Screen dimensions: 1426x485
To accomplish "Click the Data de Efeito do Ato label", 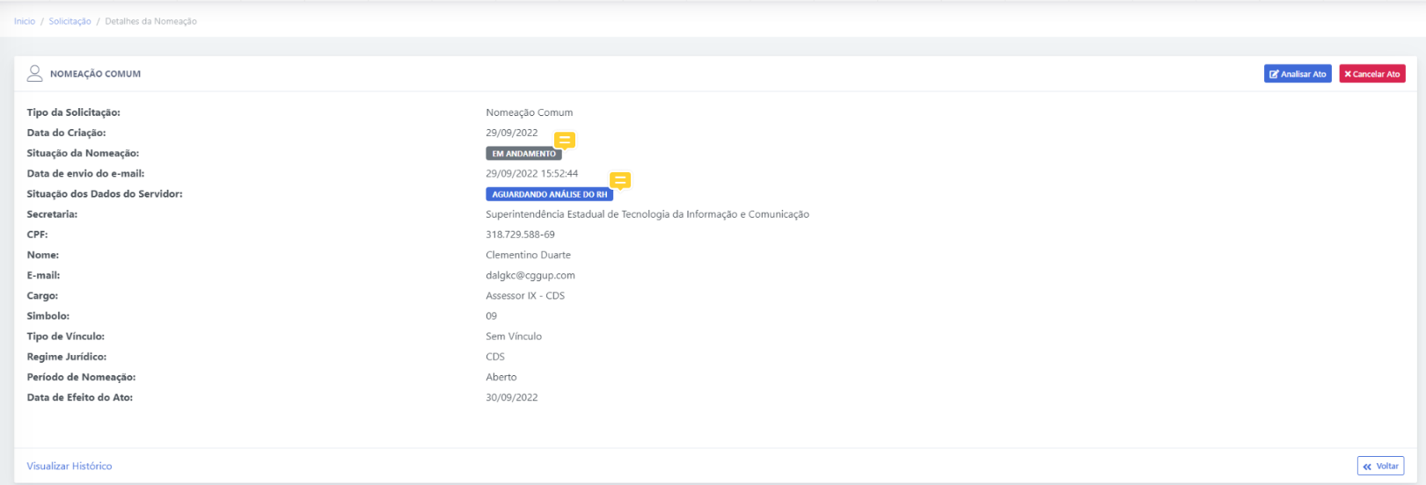I will click(79, 397).
